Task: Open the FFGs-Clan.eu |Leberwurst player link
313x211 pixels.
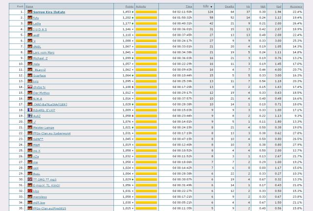Action: 51,133
